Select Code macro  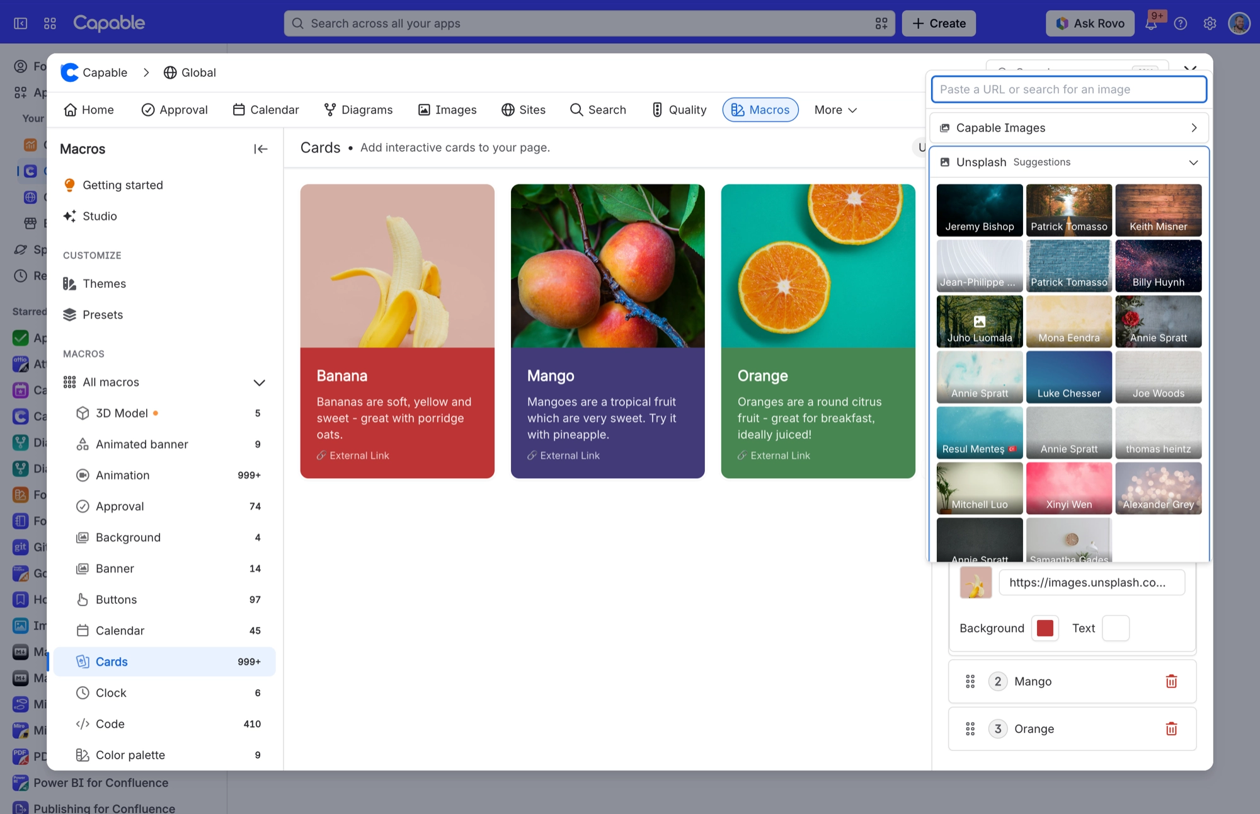164,724
